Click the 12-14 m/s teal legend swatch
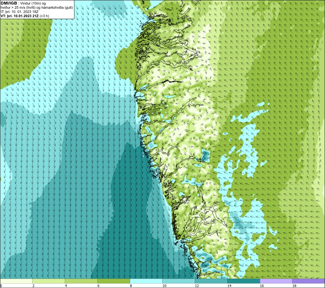The image size is (325, 288). (x=211, y=281)
